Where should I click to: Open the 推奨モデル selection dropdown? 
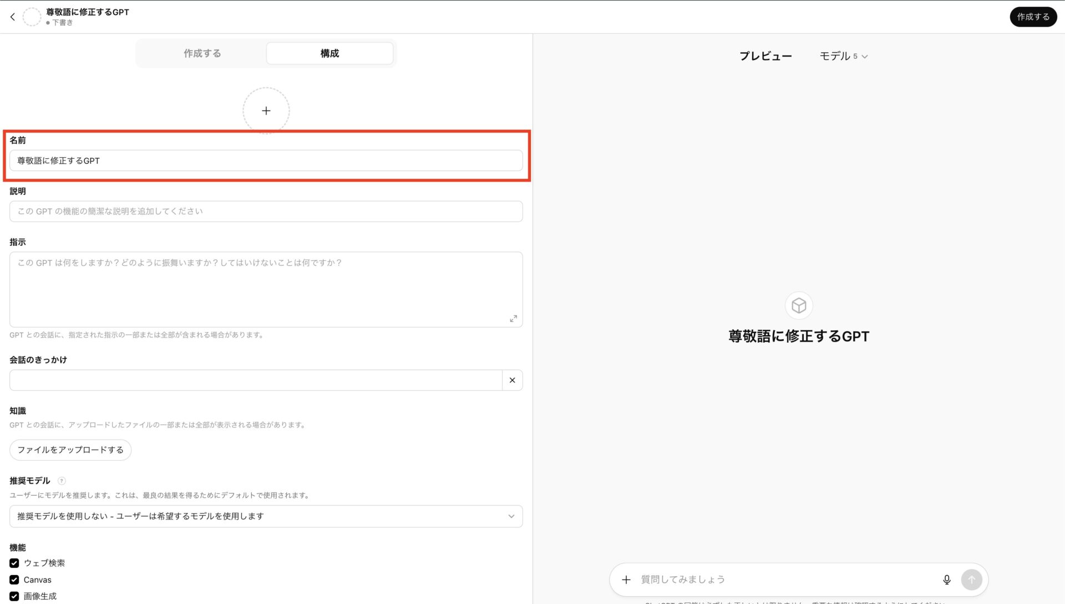[x=266, y=516]
